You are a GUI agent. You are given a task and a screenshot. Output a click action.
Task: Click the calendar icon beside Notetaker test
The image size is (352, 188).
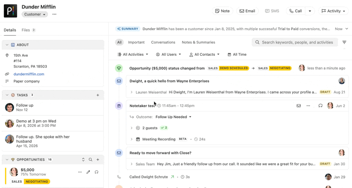(119, 106)
